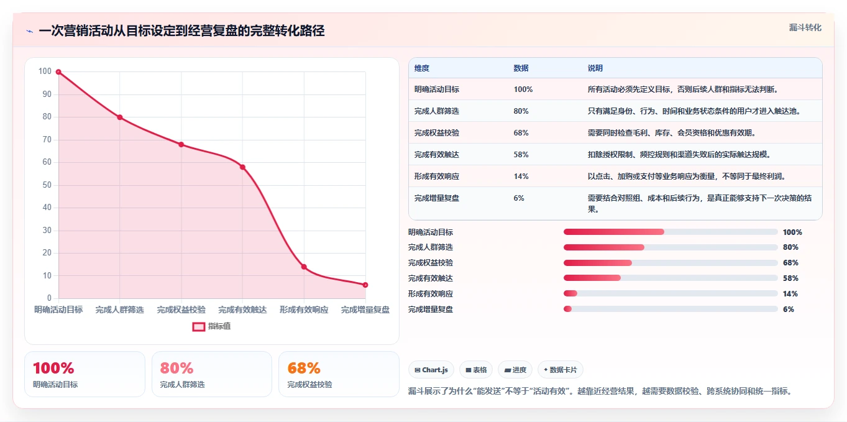Image resolution: width=847 pixels, height=422 pixels.
Task: Click the 68% 完成权益校验 data card
Action: pyautogui.click(x=339, y=374)
